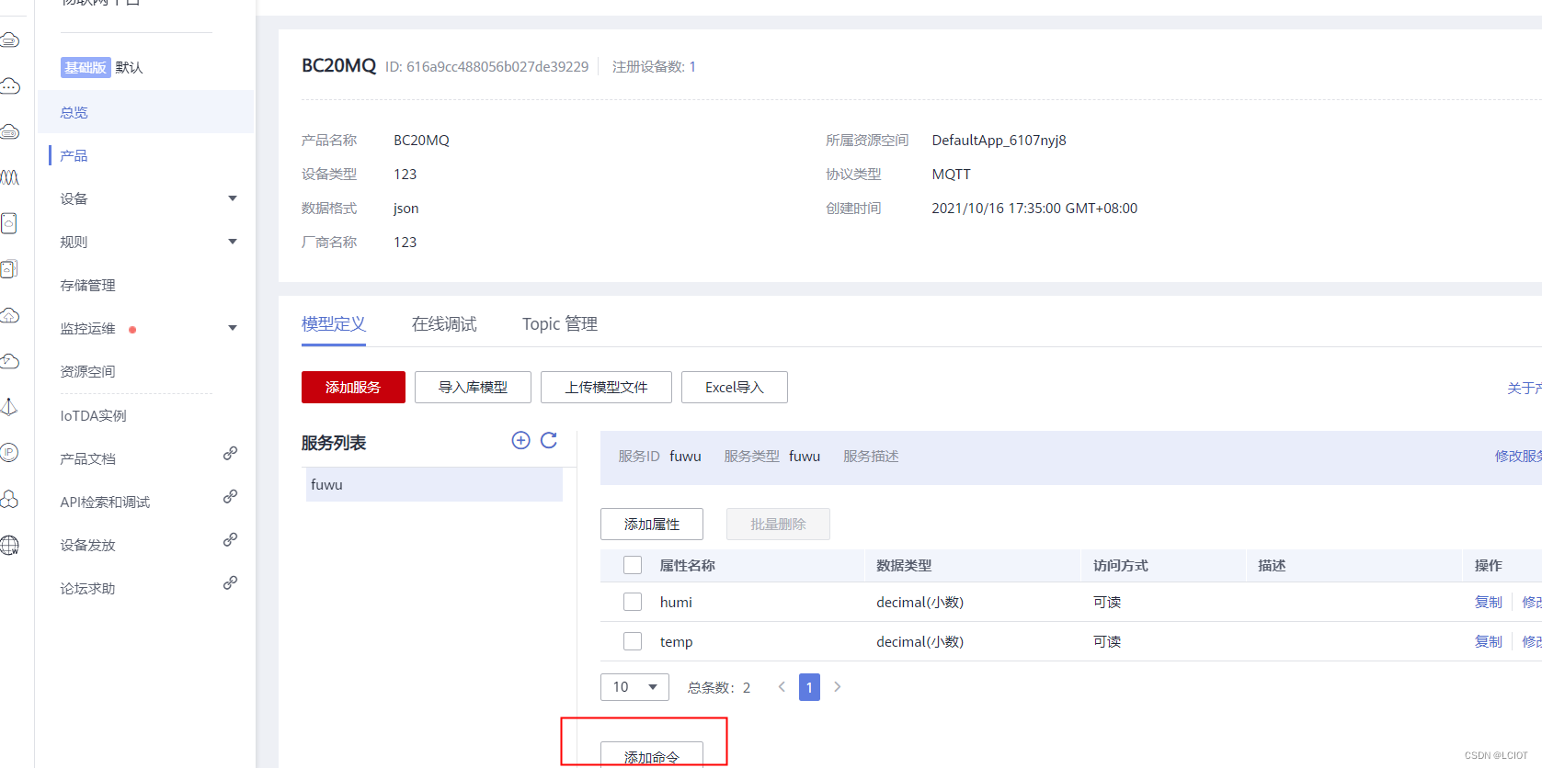The width and height of the screenshot is (1542, 768).
Task: Open the page size dropdown showing 10
Action: click(x=634, y=687)
